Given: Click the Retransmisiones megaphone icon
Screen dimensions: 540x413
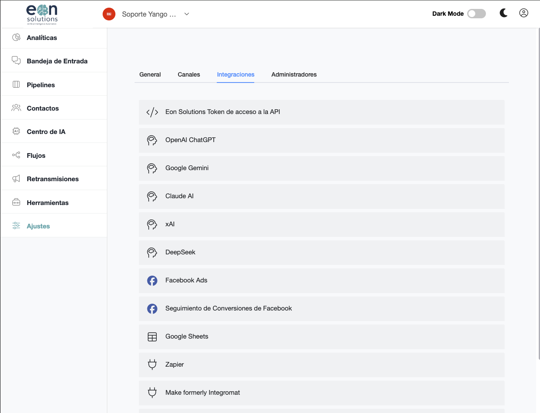Looking at the screenshot, I should 16,179.
